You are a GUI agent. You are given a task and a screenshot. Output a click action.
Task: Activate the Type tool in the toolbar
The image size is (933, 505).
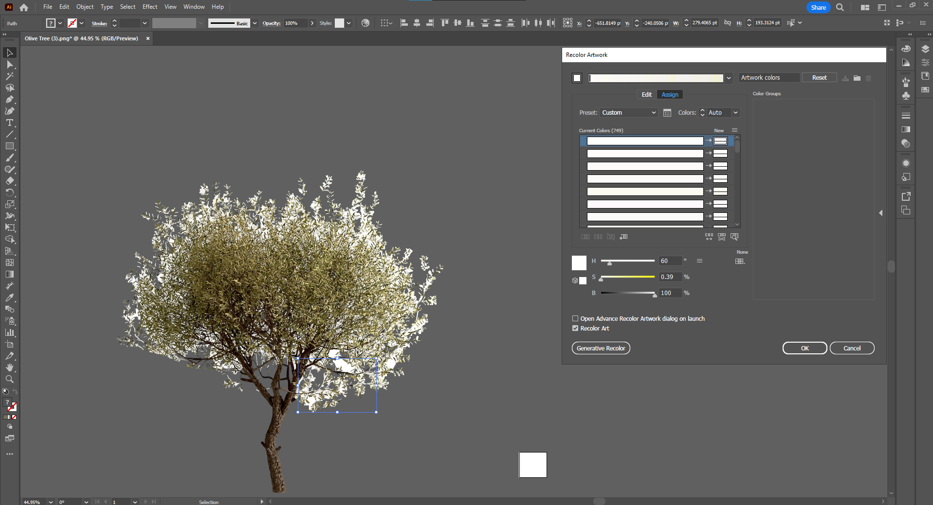coord(10,123)
